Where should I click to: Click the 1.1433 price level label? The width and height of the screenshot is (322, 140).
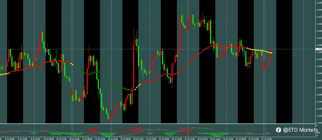point(319,59)
